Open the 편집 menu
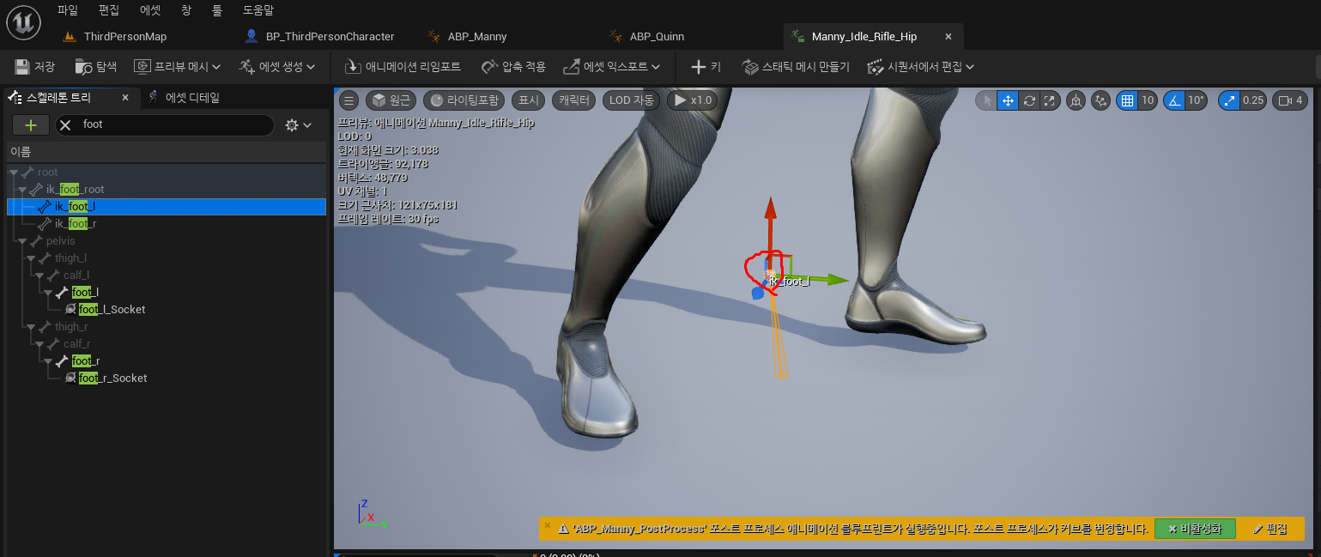This screenshot has height=557, width=1321. point(109,10)
